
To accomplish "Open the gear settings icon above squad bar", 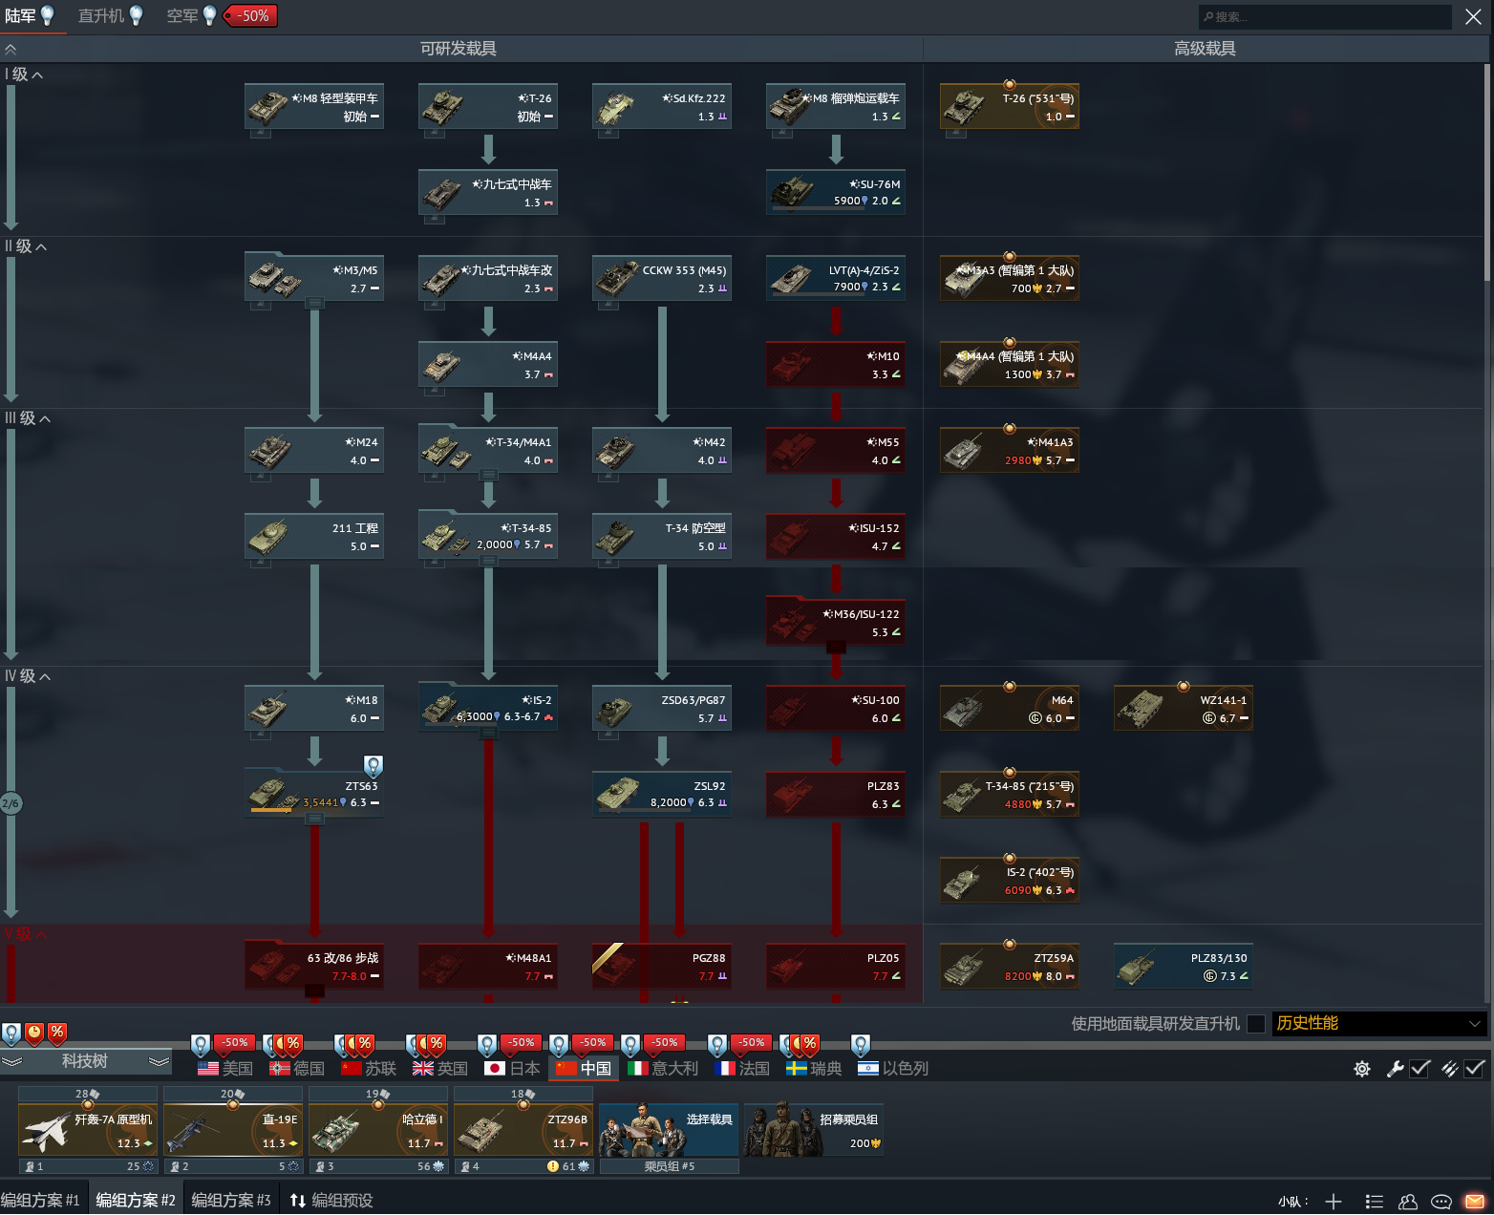I will point(1362,1069).
